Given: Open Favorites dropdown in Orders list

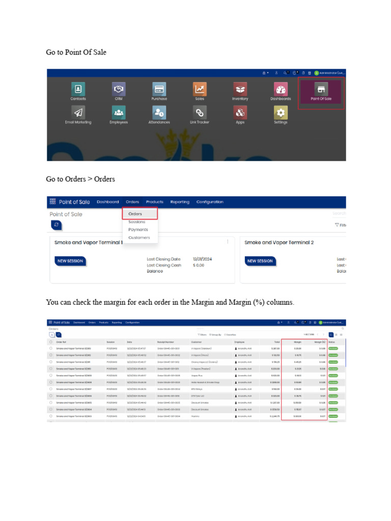Looking at the screenshot, I should (x=230, y=335).
